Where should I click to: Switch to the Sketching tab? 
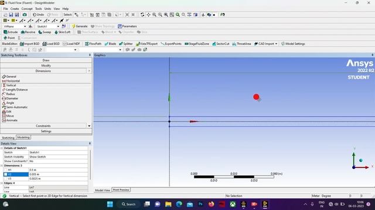8,138
